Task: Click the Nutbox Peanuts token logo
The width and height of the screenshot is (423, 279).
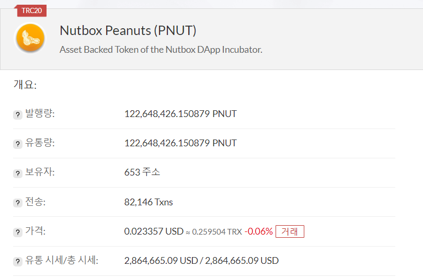Action: click(30, 38)
